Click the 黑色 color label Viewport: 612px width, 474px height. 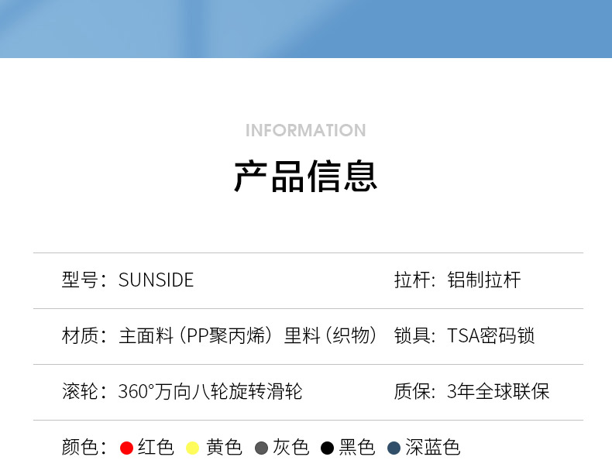click(357, 447)
